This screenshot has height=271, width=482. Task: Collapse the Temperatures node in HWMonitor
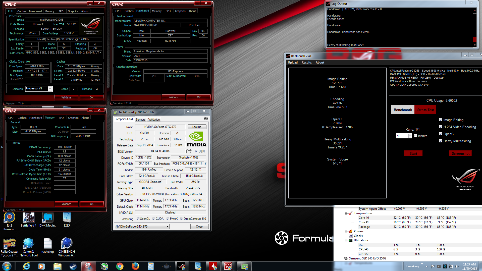click(346, 213)
